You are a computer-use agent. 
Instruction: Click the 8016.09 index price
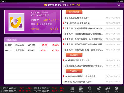coord(32,45)
